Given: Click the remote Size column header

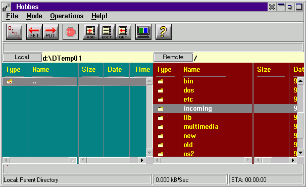Looking at the screenshot, I should 264,69.
